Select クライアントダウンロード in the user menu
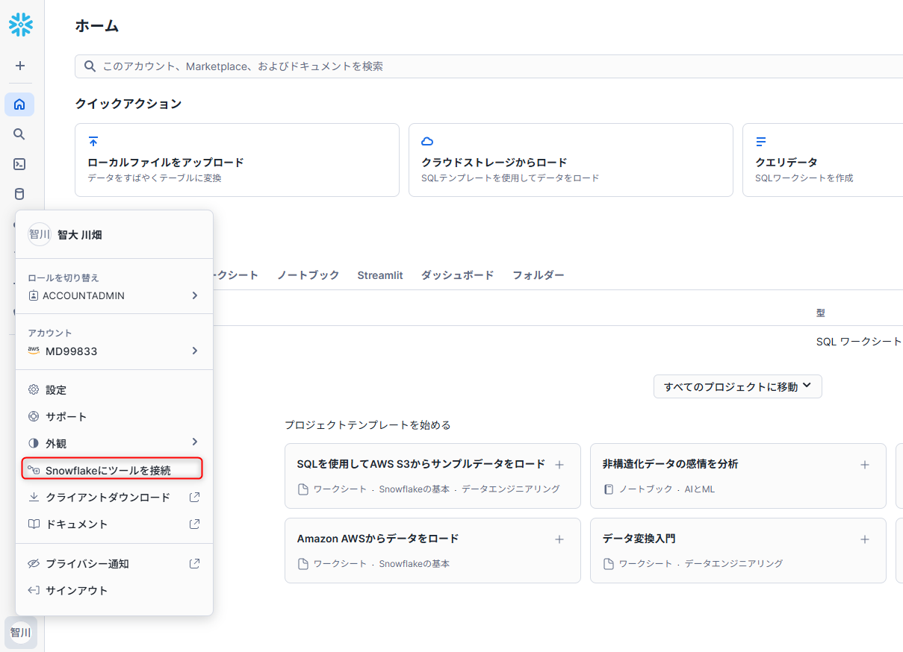This screenshot has width=903, height=652. [114, 497]
